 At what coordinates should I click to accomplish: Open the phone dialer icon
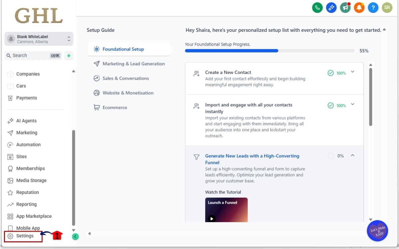click(x=317, y=7)
